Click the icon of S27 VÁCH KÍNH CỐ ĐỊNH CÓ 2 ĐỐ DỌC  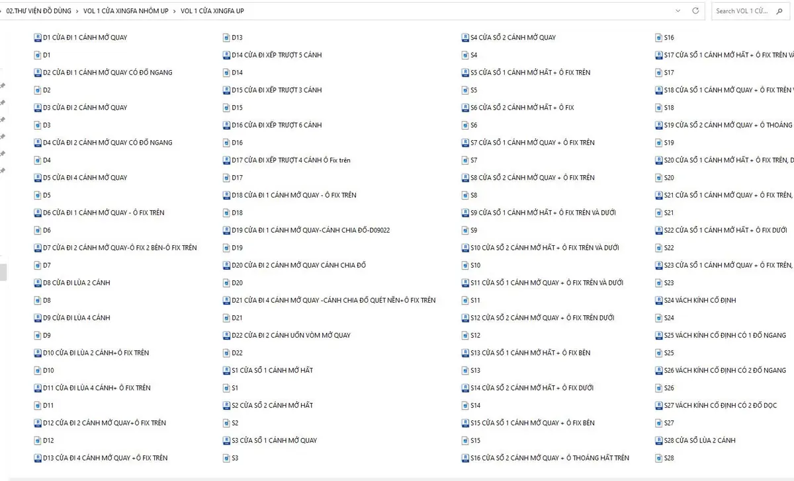[x=659, y=405]
